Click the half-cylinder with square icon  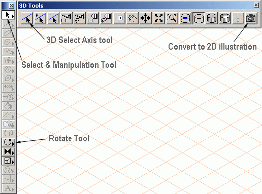pyautogui.click(x=93, y=18)
